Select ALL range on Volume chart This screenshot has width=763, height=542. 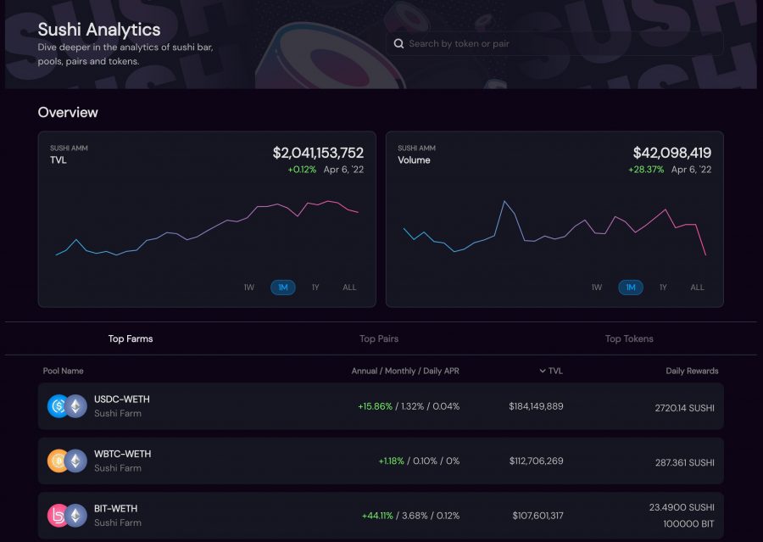pos(698,288)
